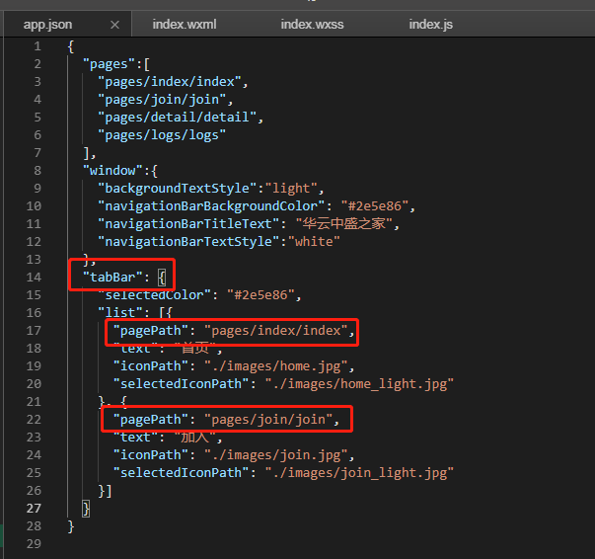This screenshot has width=595, height=559.
Task: Click "navigationBarBackgroundColor" key on line 10
Action: click(211, 206)
